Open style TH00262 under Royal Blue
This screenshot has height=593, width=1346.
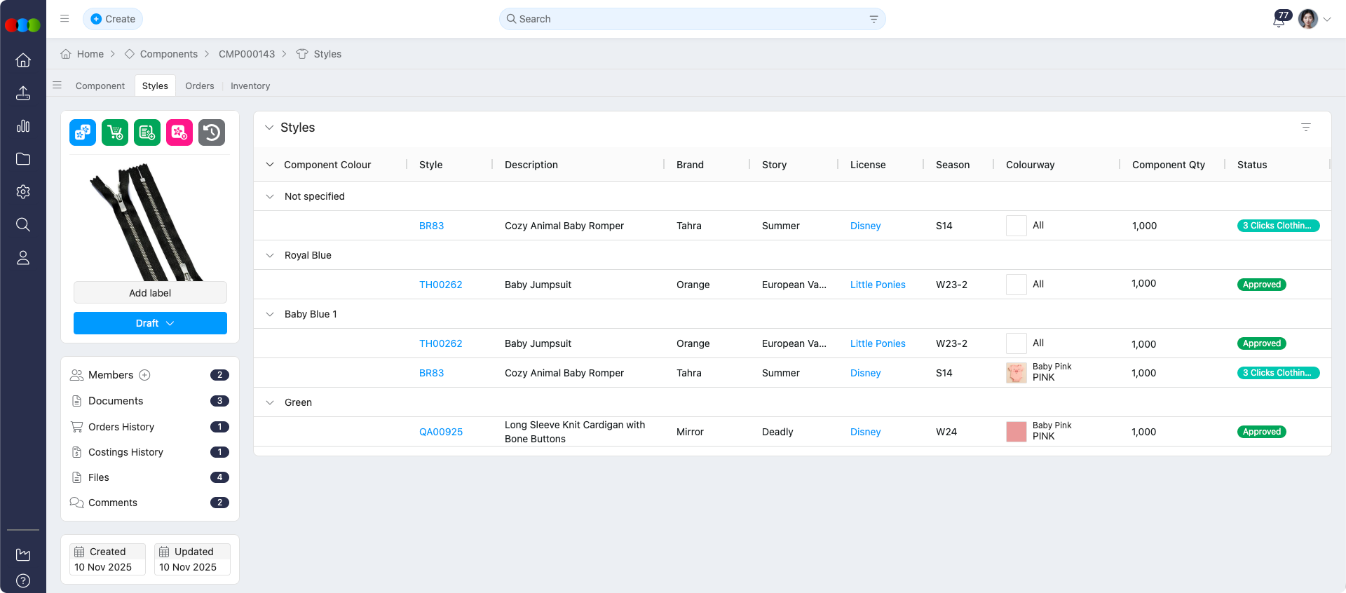(x=440, y=285)
